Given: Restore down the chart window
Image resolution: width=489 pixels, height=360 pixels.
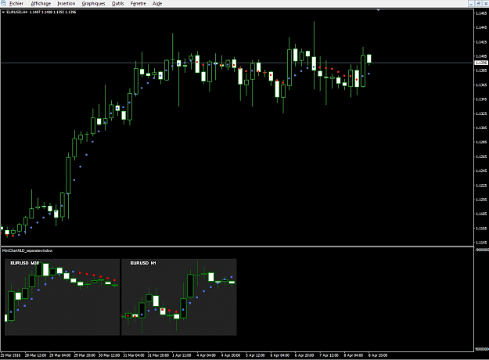Looking at the screenshot, I should pyautogui.click(x=478, y=3).
